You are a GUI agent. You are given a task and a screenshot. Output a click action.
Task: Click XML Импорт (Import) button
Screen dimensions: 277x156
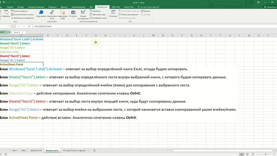click(x=145, y=11)
